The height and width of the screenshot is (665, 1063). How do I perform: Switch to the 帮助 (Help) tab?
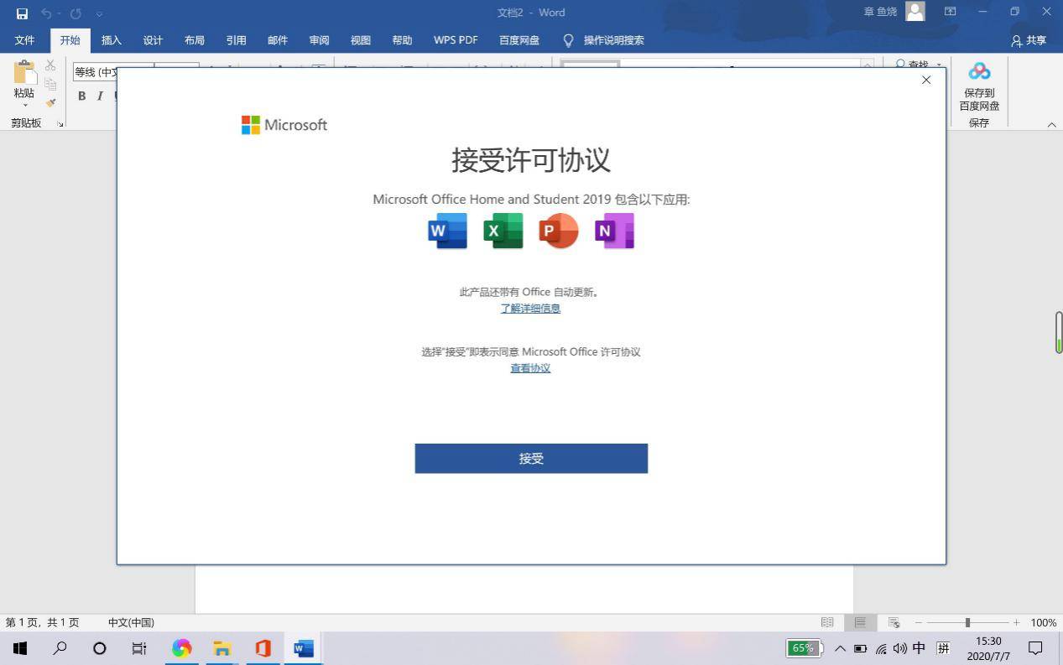click(x=402, y=40)
